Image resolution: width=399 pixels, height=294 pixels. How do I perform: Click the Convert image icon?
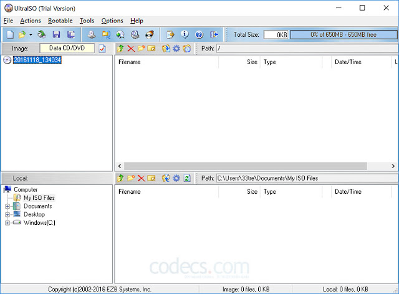click(x=120, y=34)
